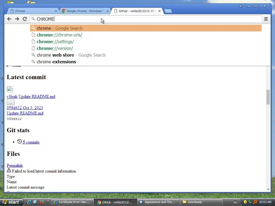Go back with the browser back arrow
Image resolution: width=275 pixels, height=206 pixels.
pyautogui.click(x=9, y=19)
